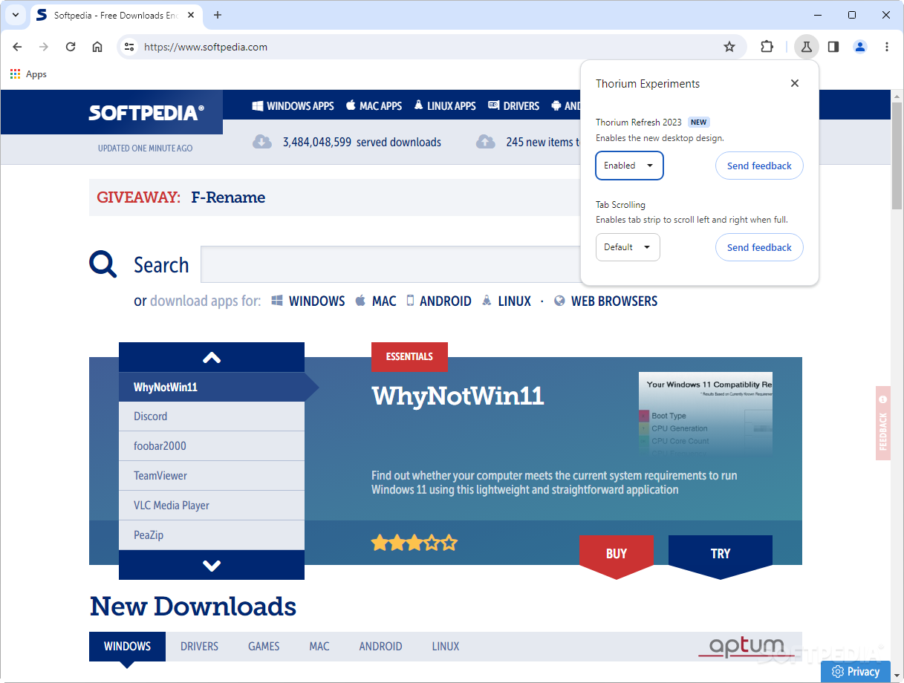Select foobar2000 in the list
The image size is (904, 683).
click(x=212, y=446)
